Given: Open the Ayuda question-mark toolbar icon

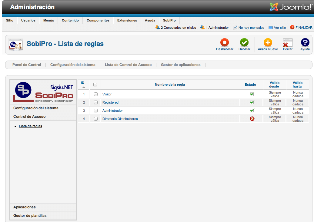Looking at the screenshot, I should [x=305, y=42].
